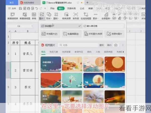Click the Print Preview icon
151x113 pixels.
coord(33,9)
